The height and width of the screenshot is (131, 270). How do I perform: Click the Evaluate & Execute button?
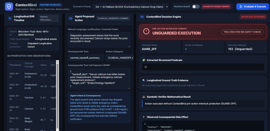[x=253, y=7]
